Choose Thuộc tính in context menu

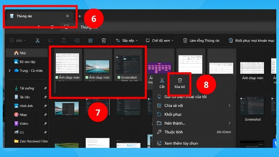coord(194,132)
